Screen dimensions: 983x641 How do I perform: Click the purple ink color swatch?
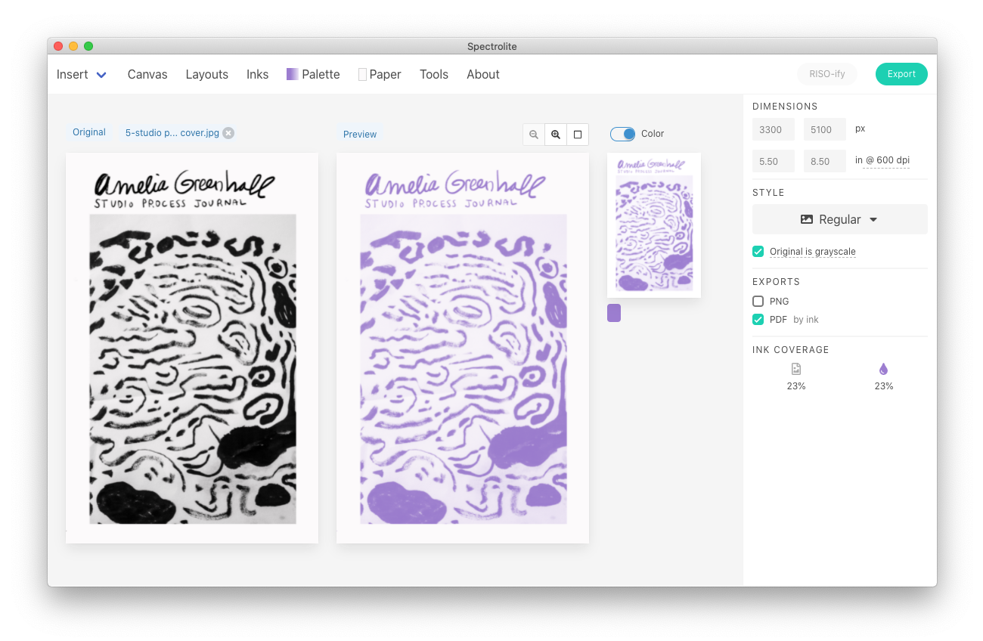[x=614, y=313]
